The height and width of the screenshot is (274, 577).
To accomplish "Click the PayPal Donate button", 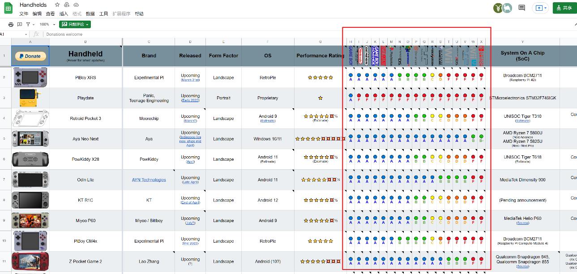I will [x=30, y=56].
